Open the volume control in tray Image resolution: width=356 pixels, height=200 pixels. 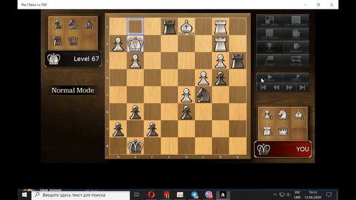pyautogui.click(x=288, y=194)
